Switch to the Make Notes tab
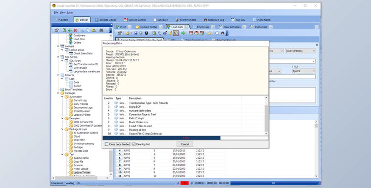The image size is (371, 188). click(x=262, y=20)
